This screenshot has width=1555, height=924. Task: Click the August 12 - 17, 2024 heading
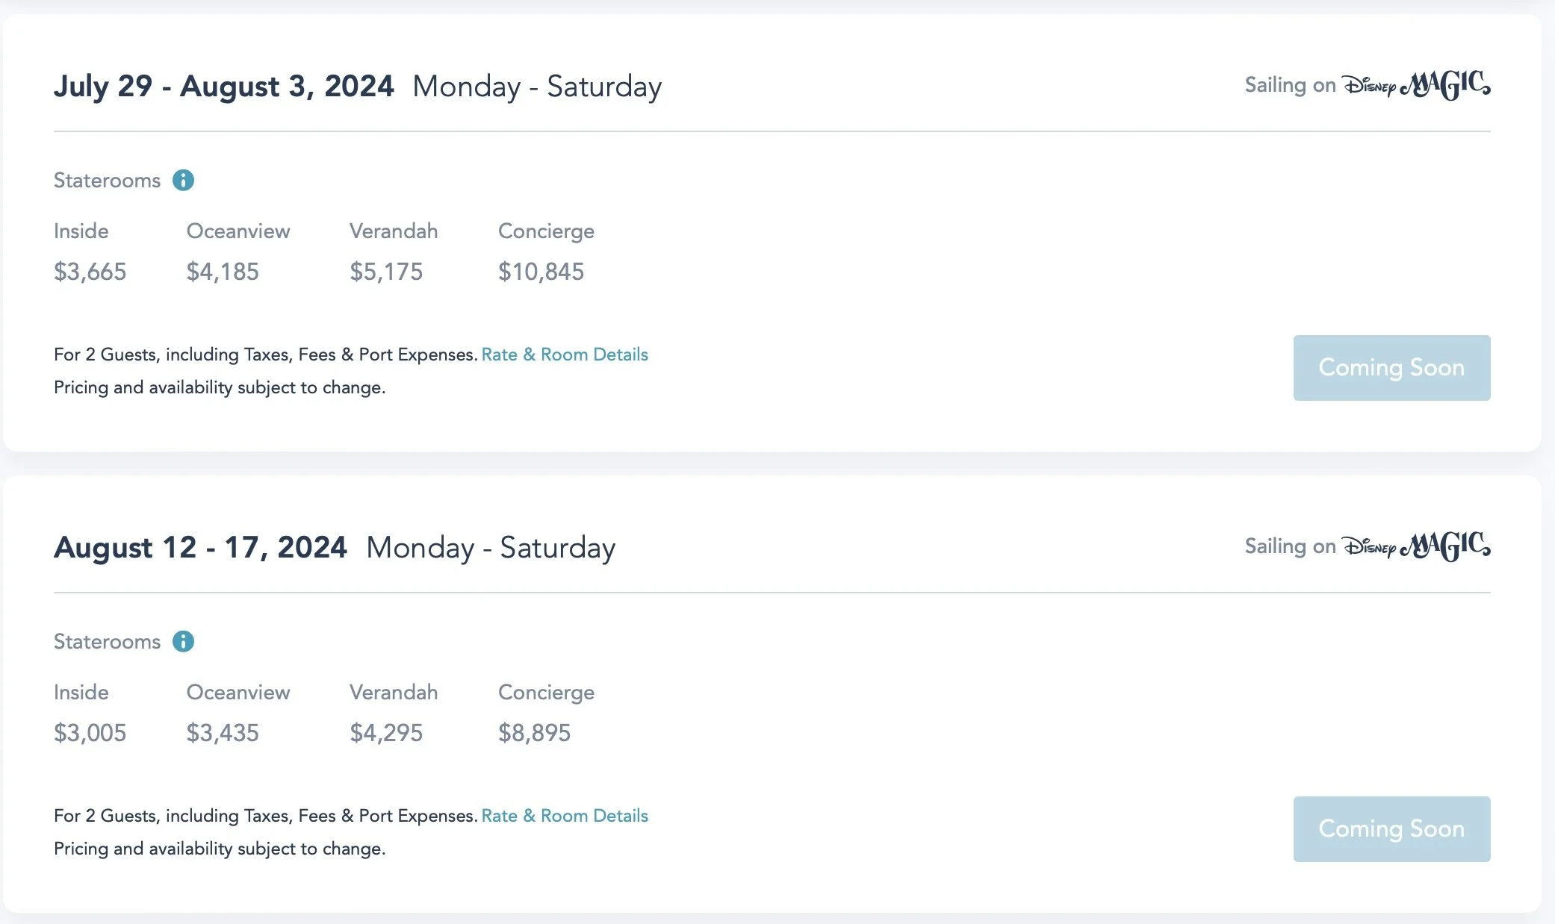point(200,548)
